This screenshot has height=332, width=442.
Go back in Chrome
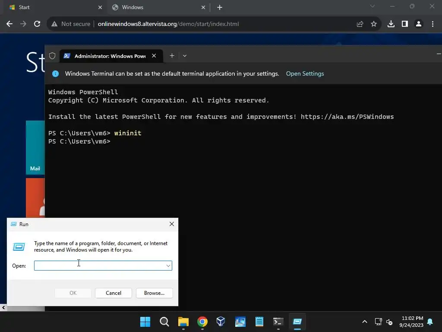(x=9, y=24)
